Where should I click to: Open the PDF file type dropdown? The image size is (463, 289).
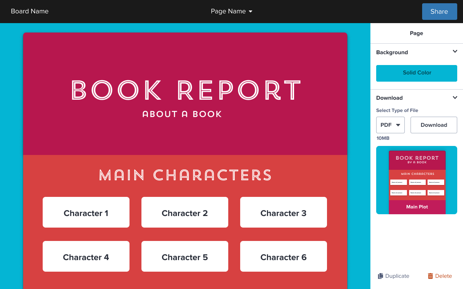pyautogui.click(x=390, y=125)
